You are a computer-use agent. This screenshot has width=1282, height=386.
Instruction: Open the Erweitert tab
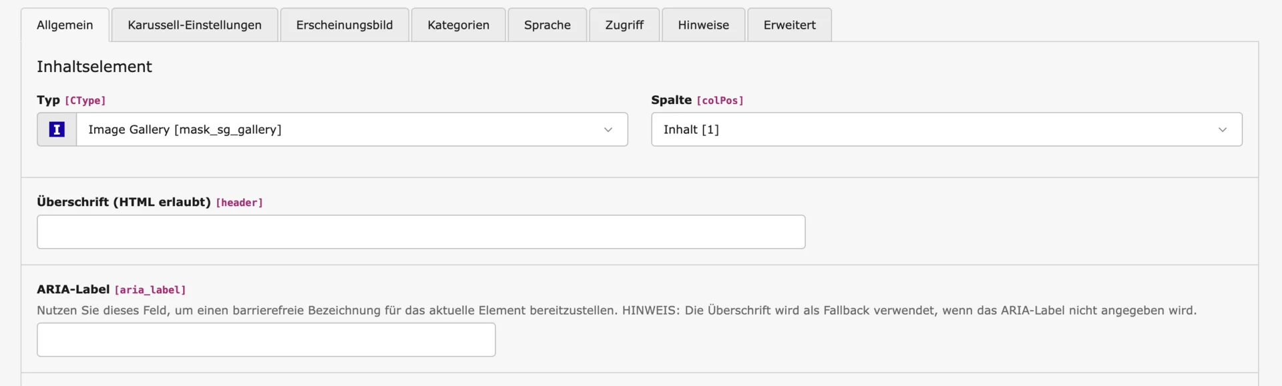tap(790, 25)
